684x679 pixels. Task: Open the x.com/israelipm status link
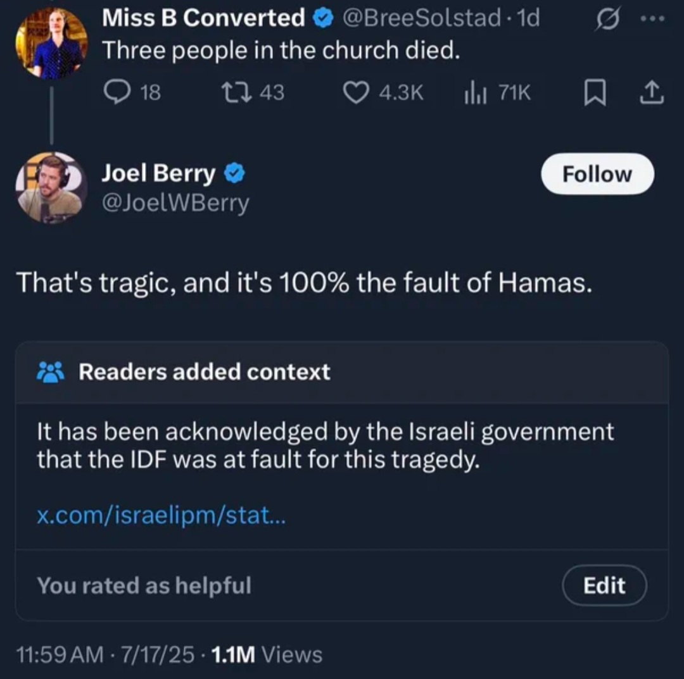pos(161,515)
